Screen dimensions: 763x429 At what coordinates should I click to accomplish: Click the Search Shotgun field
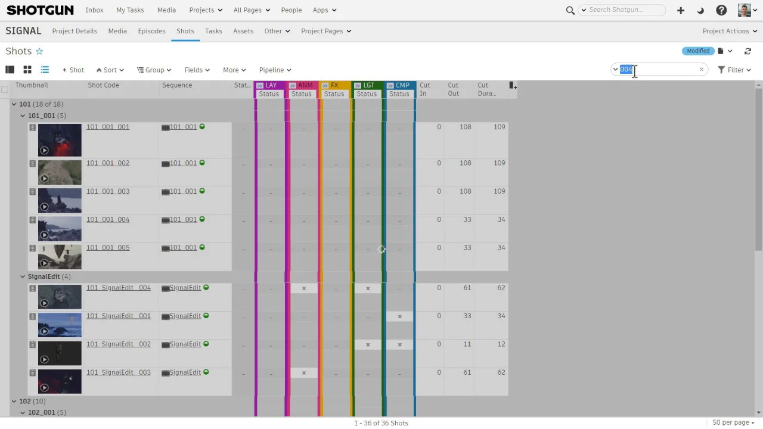coord(623,10)
